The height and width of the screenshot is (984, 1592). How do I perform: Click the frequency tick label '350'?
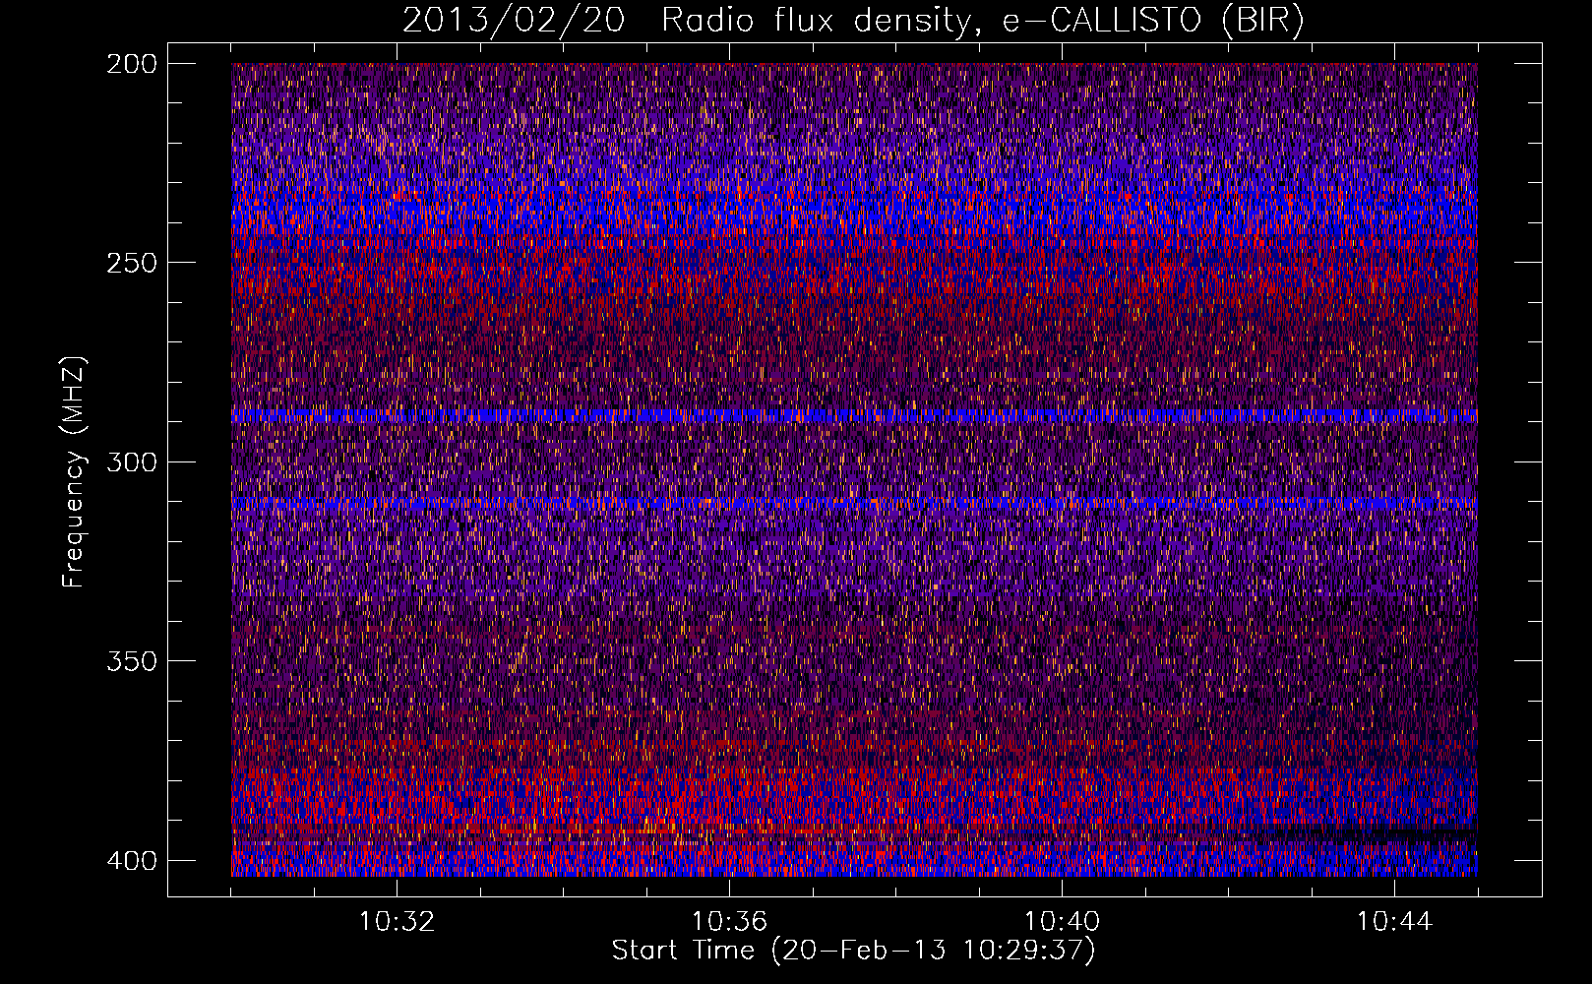(x=131, y=660)
